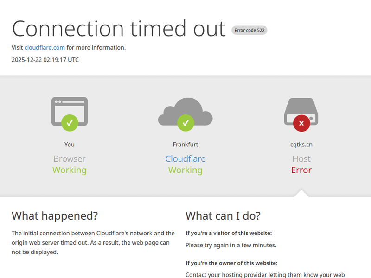Viewport: 371px width, 278px height.
Task: Select the UTC timestamp text
Action: 45,59
